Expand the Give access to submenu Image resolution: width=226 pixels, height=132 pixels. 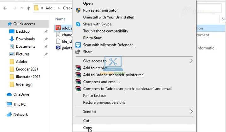pos(191,61)
